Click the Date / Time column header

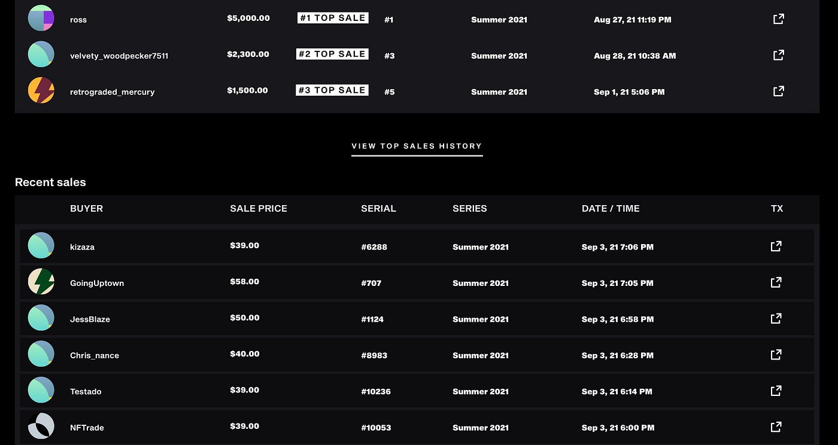click(611, 209)
